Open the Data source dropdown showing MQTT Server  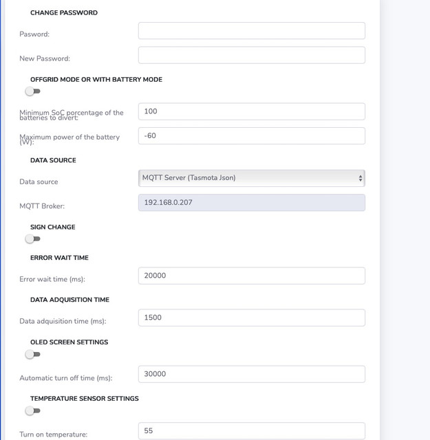(252, 178)
